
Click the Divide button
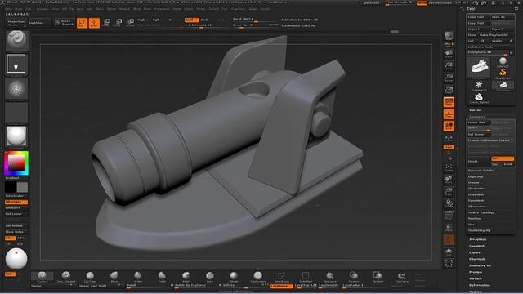[479, 161]
